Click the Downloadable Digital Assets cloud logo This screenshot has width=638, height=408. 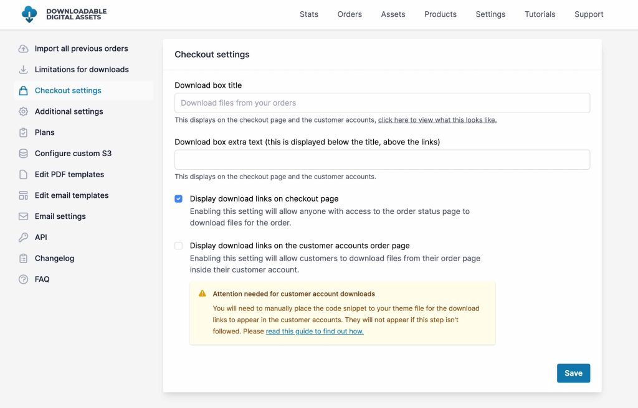pos(29,14)
